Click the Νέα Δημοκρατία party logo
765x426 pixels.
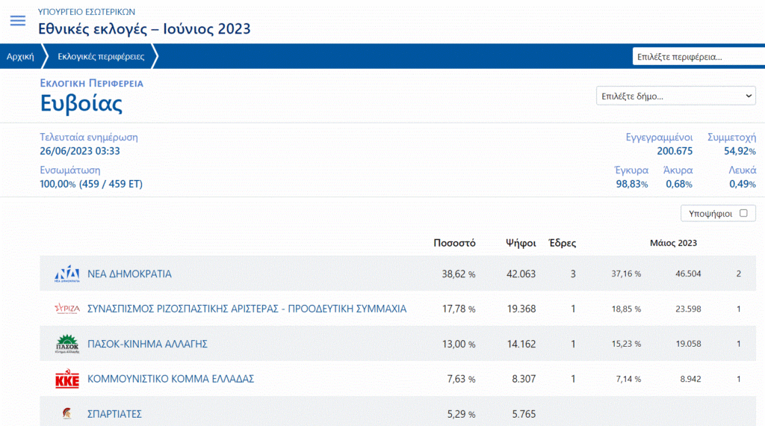(x=67, y=274)
